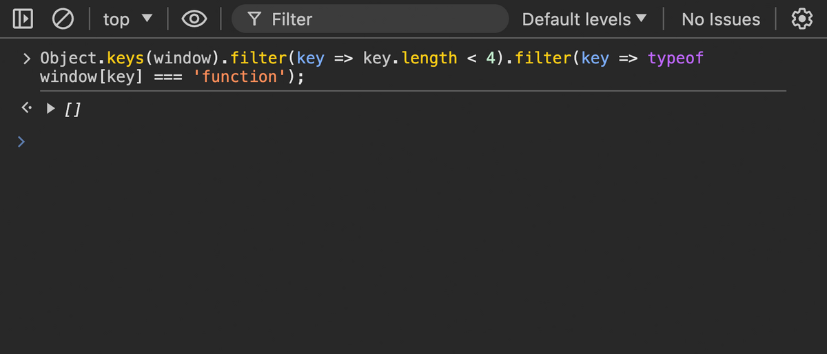The width and height of the screenshot is (827, 354).
Task: Click the return value arrow icon
Action: 25,108
